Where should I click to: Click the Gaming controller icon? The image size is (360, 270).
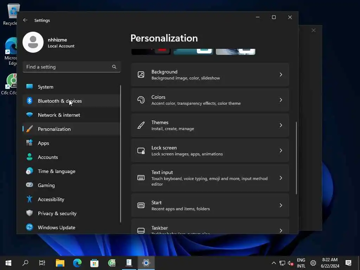(x=30, y=185)
